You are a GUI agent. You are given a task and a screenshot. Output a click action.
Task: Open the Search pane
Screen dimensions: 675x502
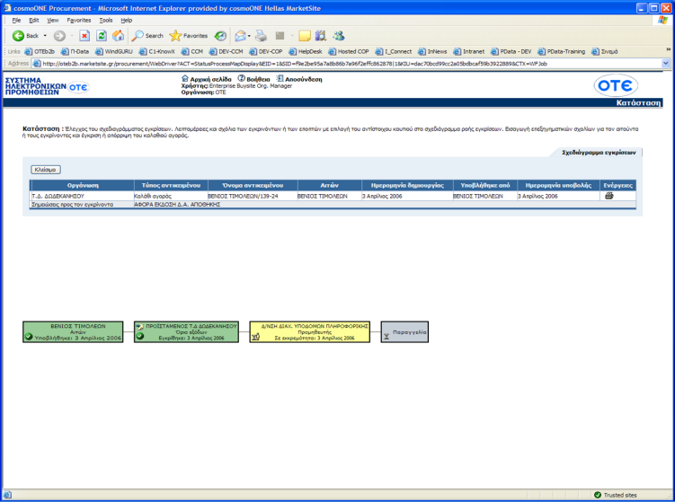click(x=147, y=36)
